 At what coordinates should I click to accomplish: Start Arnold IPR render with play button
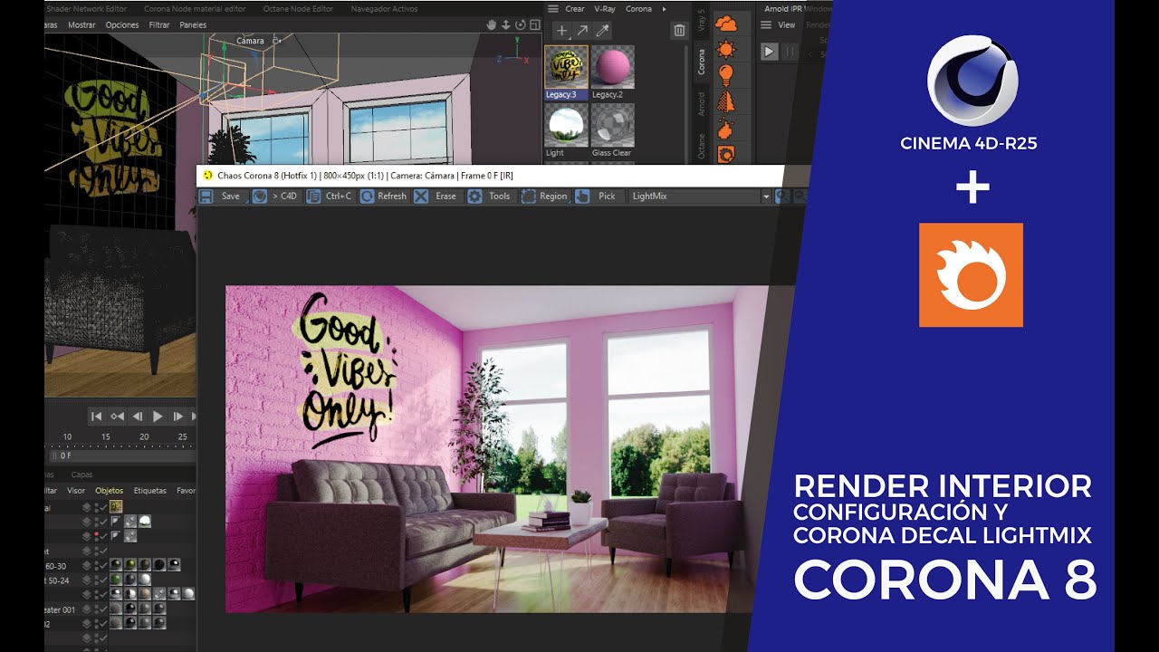[x=769, y=52]
